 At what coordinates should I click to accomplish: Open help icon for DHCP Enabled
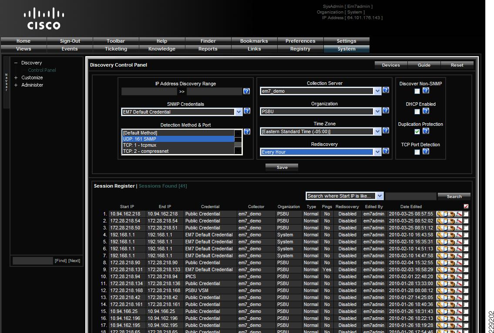point(426,111)
